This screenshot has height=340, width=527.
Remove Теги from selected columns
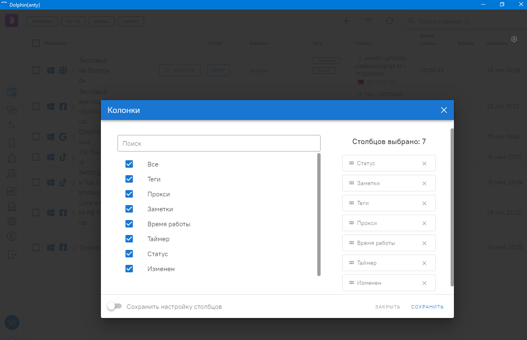424,203
